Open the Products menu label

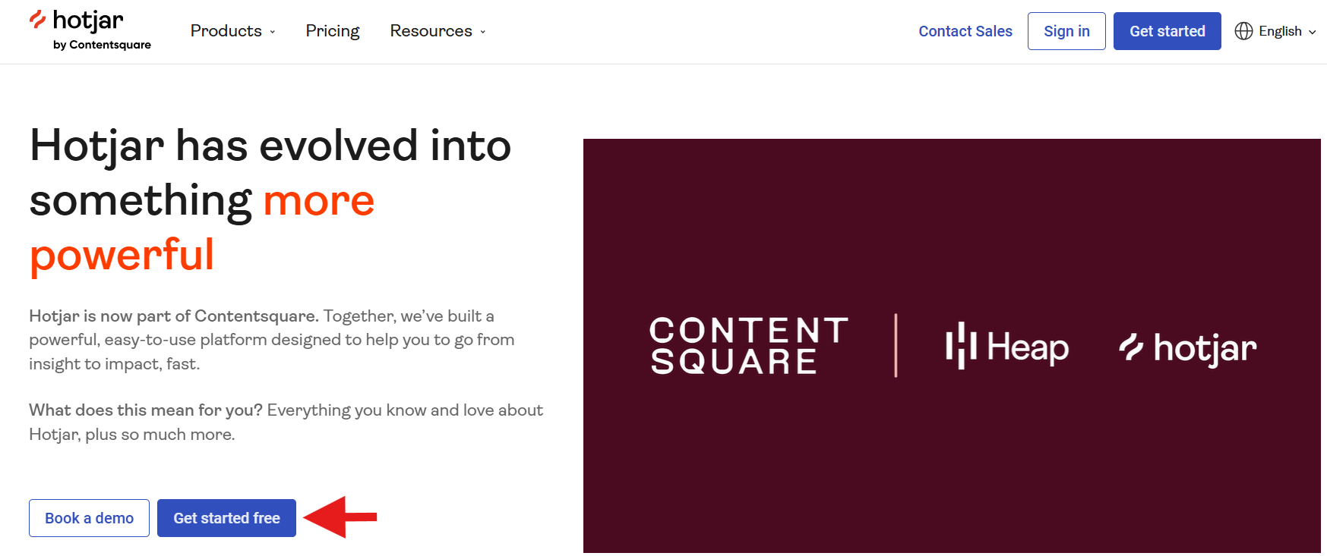(x=226, y=31)
